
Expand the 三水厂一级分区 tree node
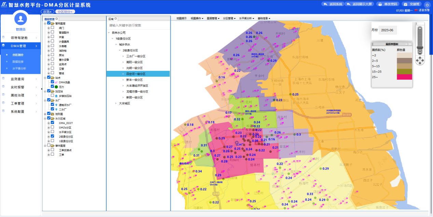click(123, 56)
